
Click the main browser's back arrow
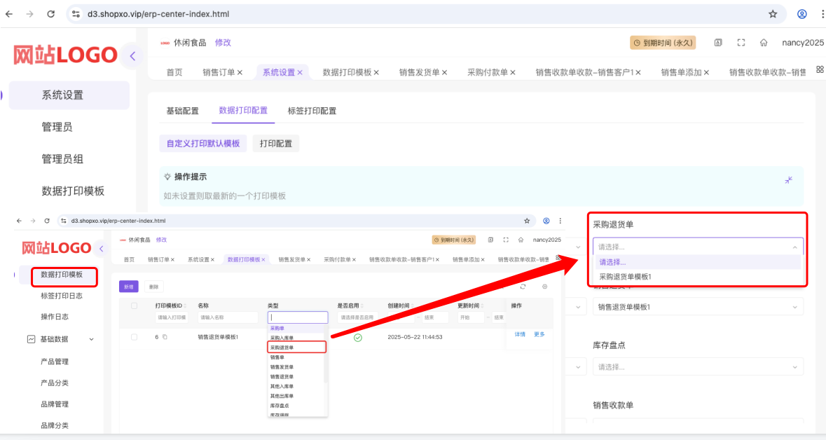click(x=9, y=14)
